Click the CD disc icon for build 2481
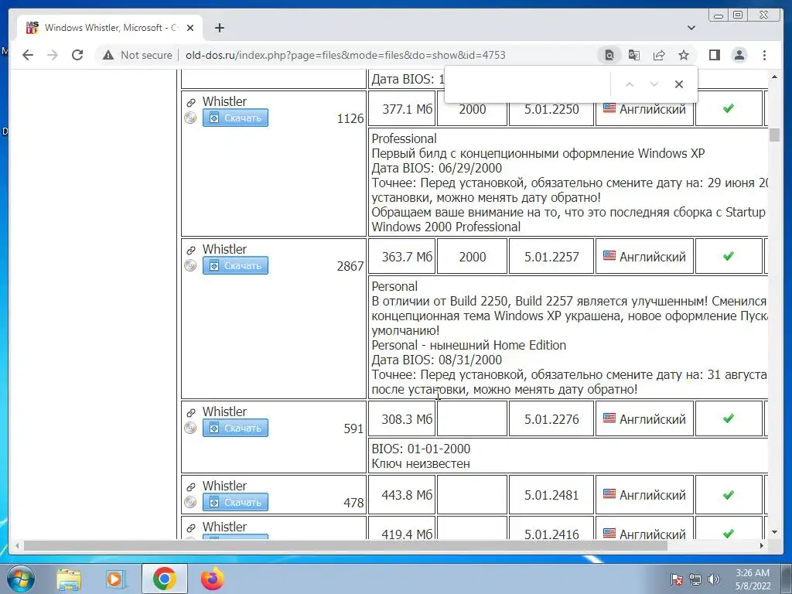 [190, 502]
